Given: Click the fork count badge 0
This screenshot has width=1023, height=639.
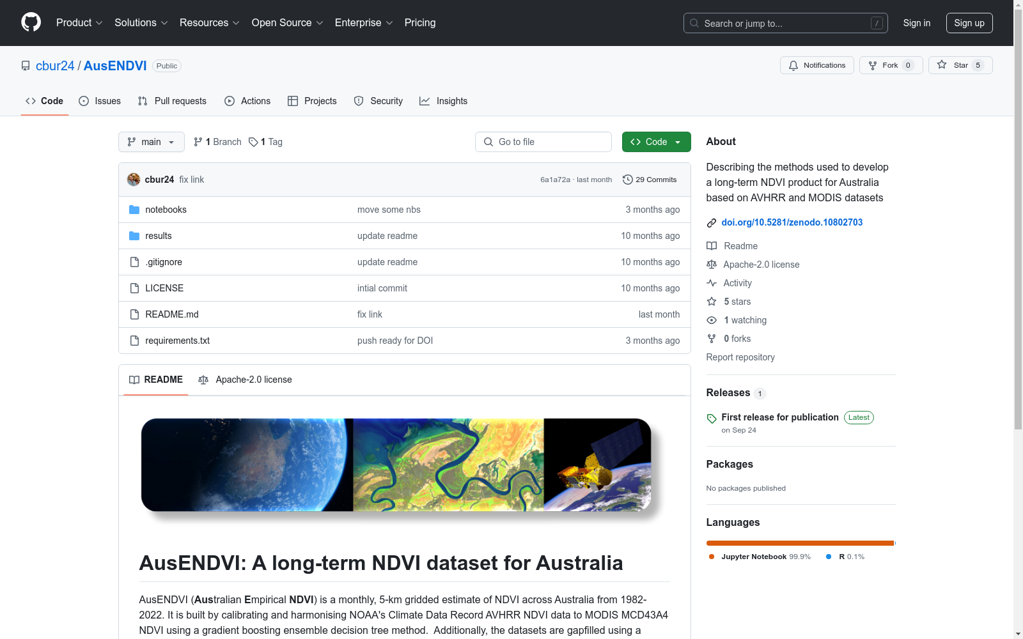Looking at the screenshot, I should 908,65.
